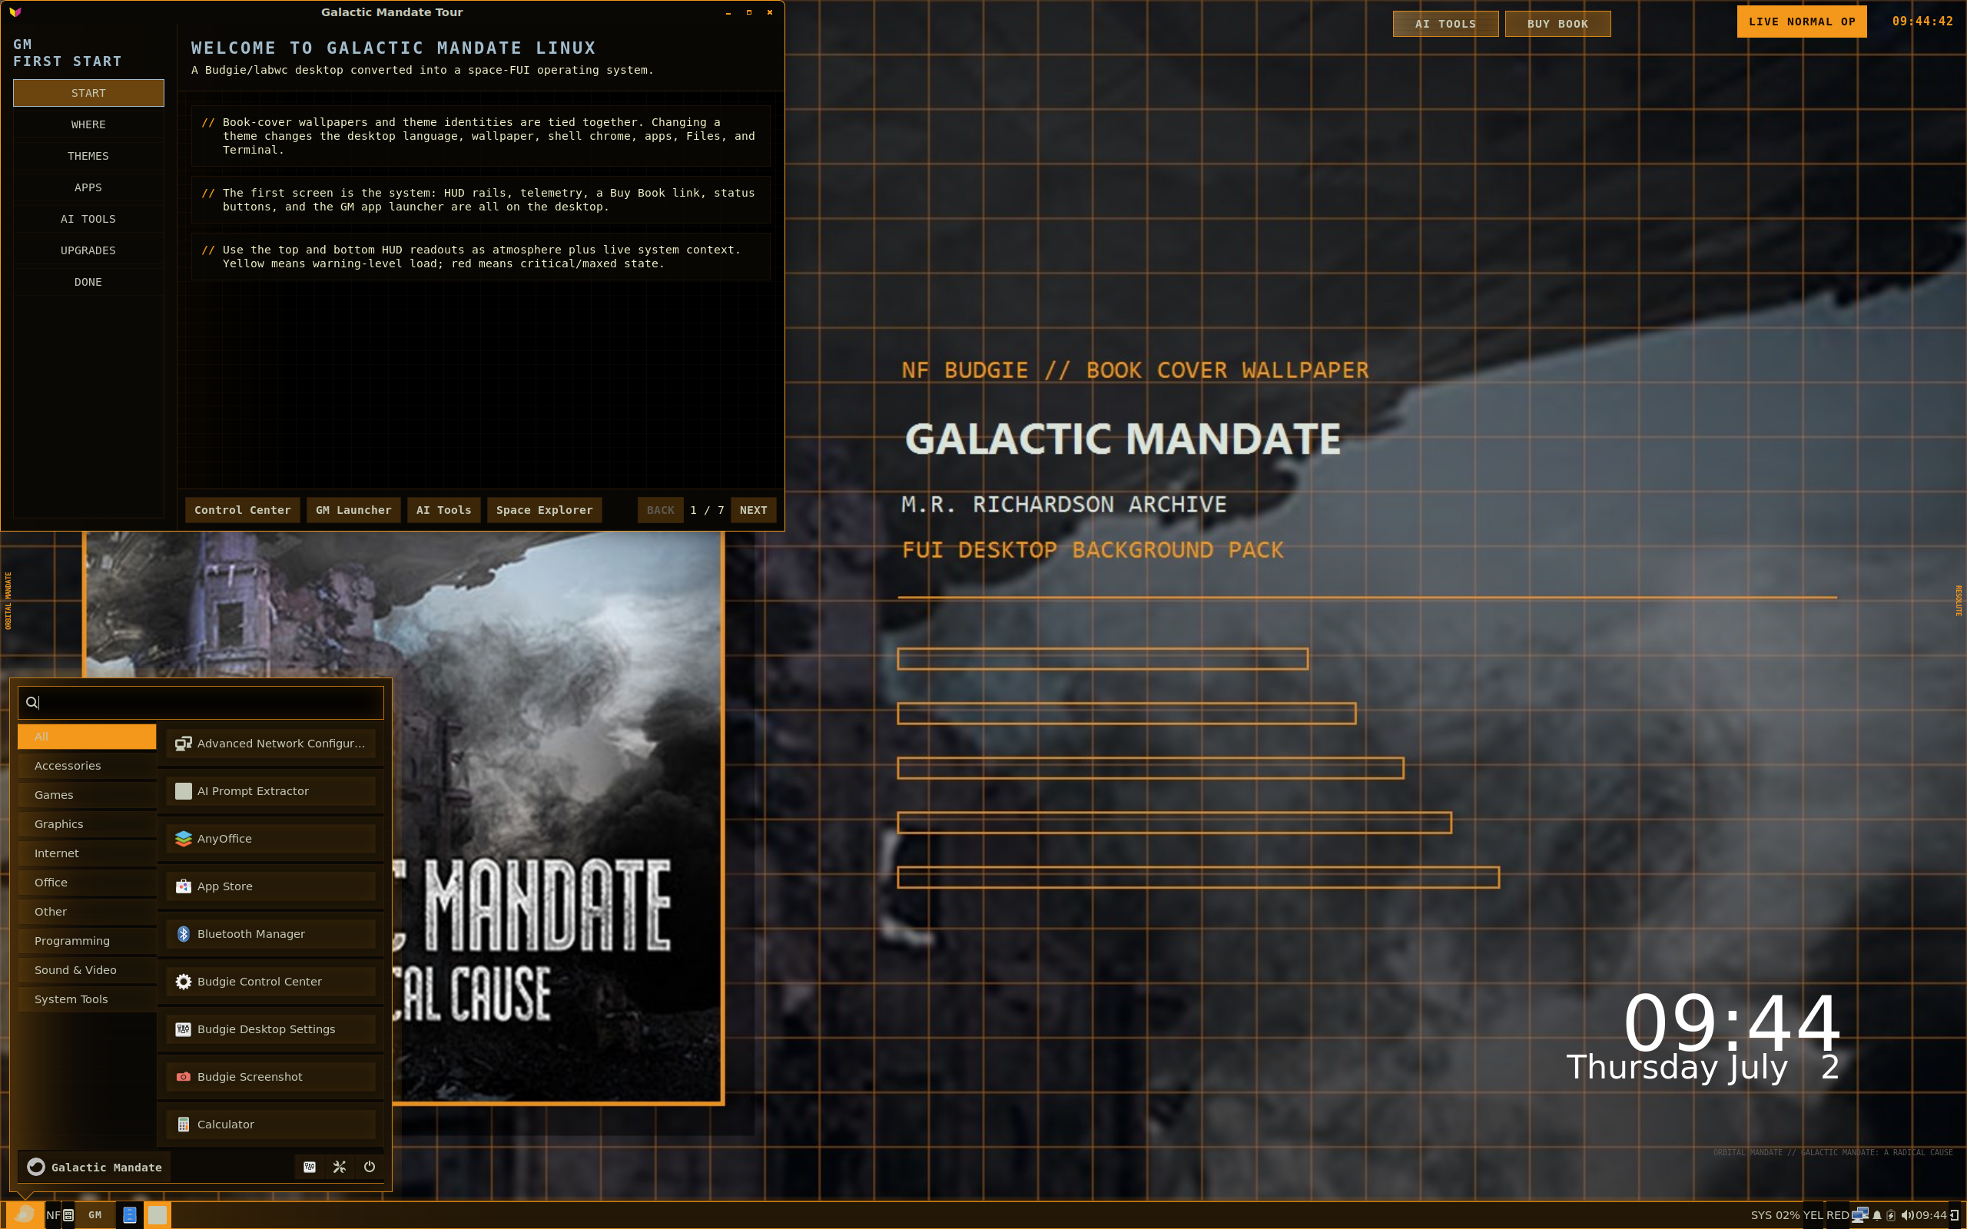
Task: Open Advanced Network Configuration from app list
Action: pos(270,743)
